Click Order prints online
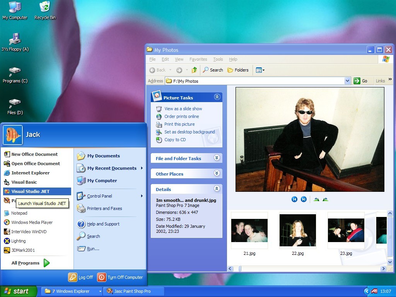 (182, 116)
